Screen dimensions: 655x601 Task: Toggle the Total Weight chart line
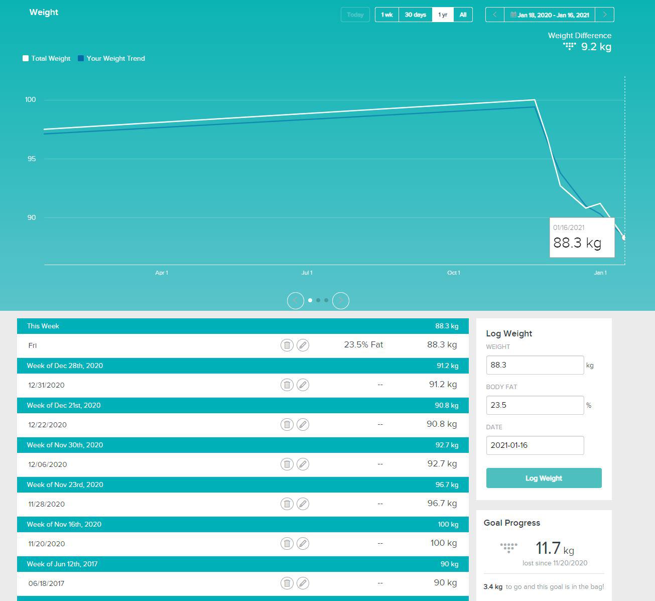(x=26, y=58)
